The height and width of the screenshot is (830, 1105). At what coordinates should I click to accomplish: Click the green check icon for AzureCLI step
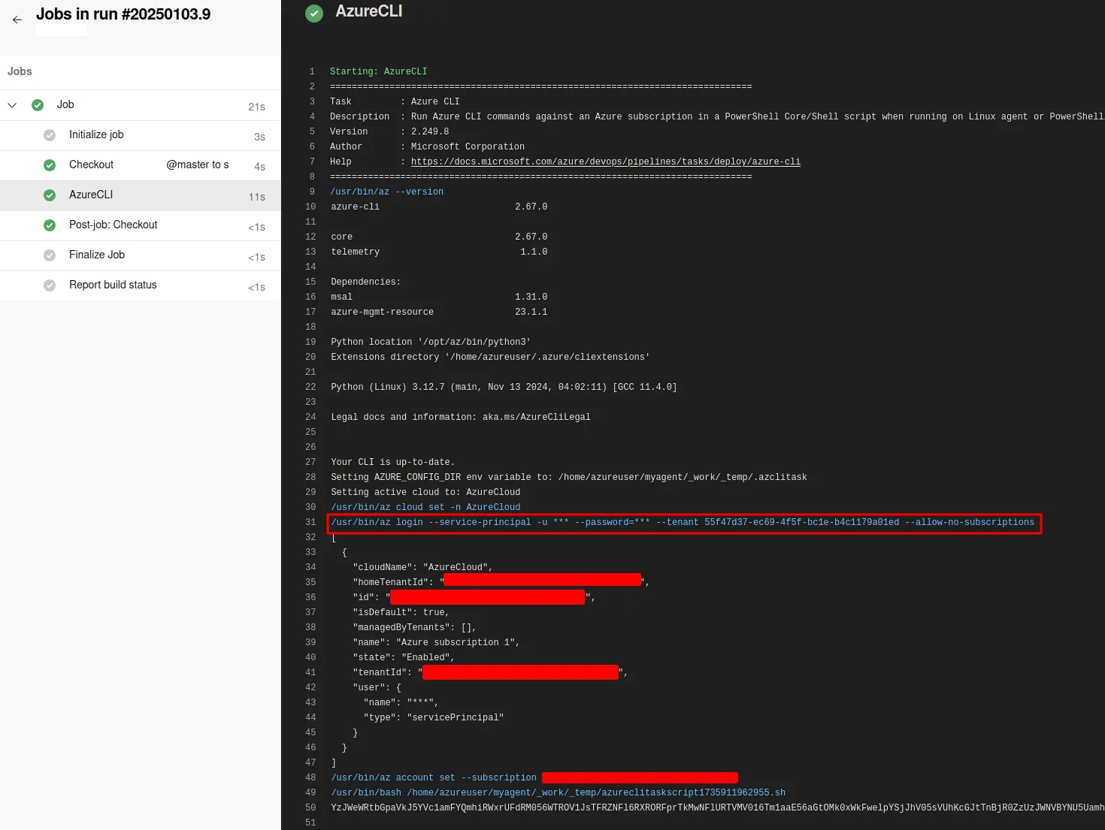(50, 195)
